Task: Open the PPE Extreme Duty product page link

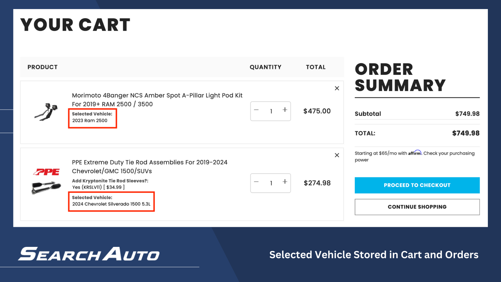Action: point(150,167)
